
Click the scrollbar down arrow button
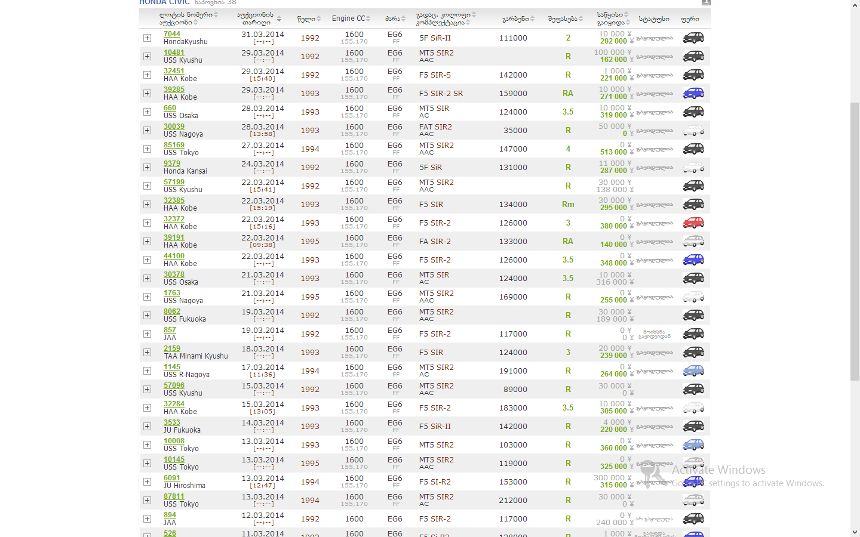tap(855, 532)
